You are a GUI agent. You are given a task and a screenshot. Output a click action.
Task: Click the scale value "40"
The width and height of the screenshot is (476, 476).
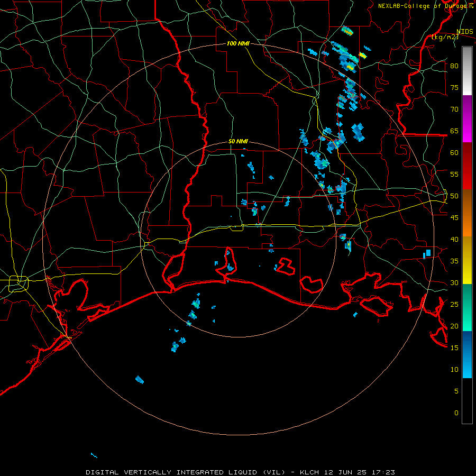(x=454, y=240)
